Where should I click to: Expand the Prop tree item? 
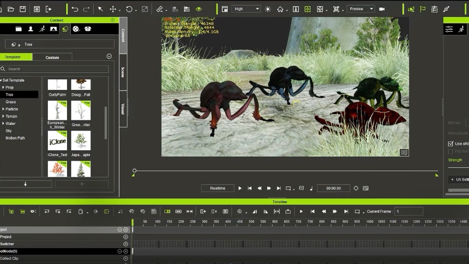[3, 87]
